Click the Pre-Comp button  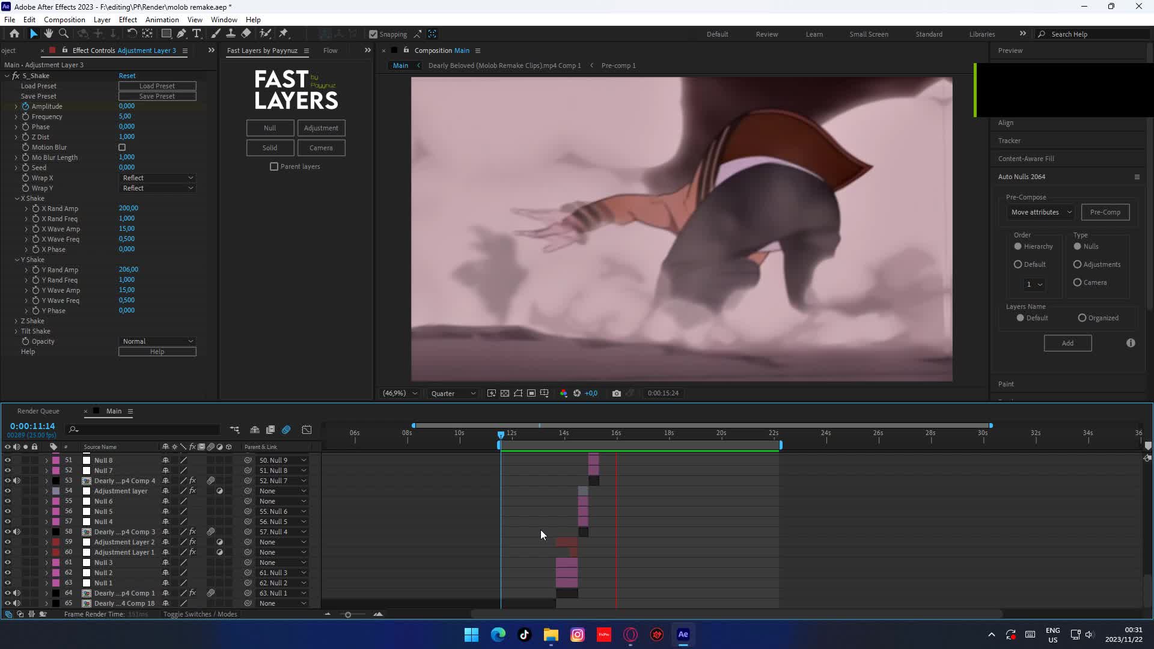(x=1105, y=212)
